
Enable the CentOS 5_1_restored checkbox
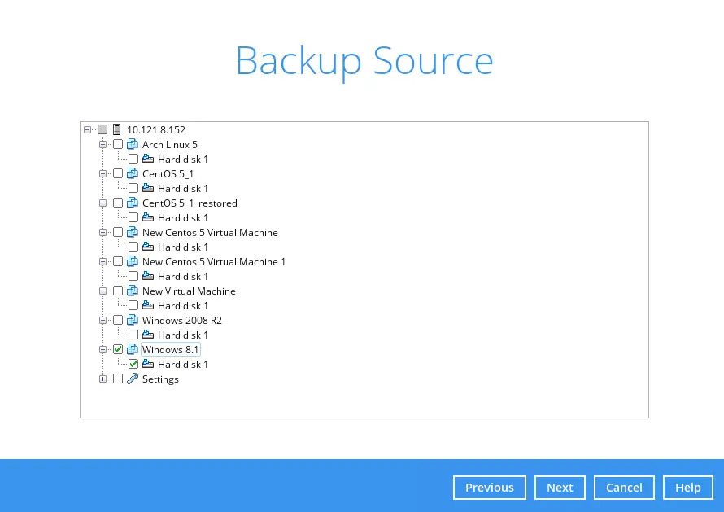118,203
